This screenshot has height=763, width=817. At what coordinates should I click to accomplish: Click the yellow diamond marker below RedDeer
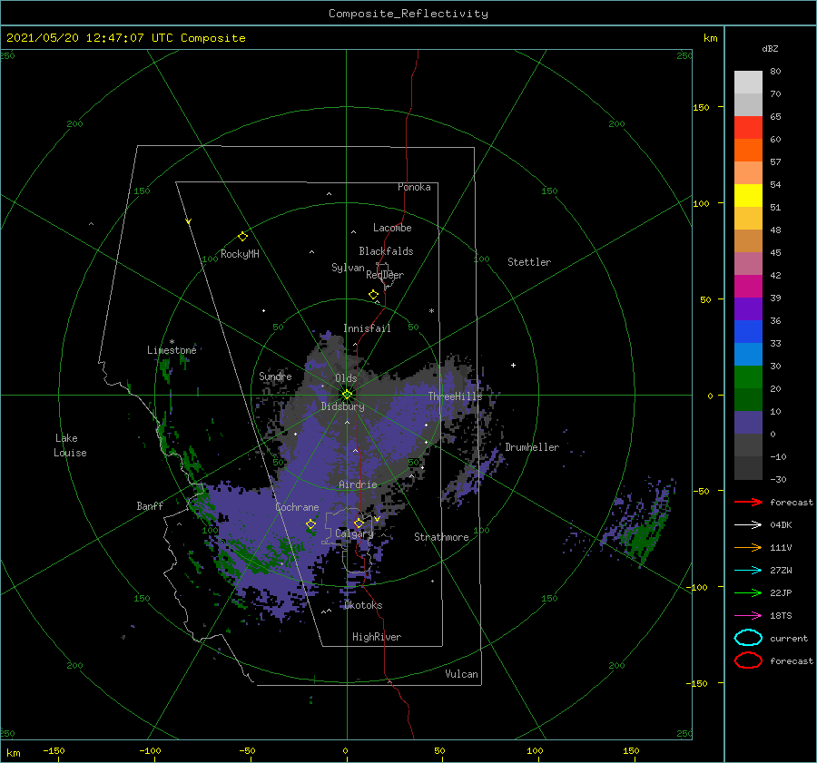coord(374,294)
